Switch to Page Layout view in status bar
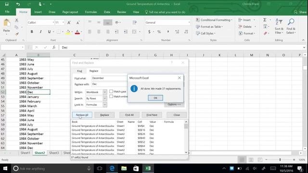The height and width of the screenshot is (173, 308). click(251, 160)
